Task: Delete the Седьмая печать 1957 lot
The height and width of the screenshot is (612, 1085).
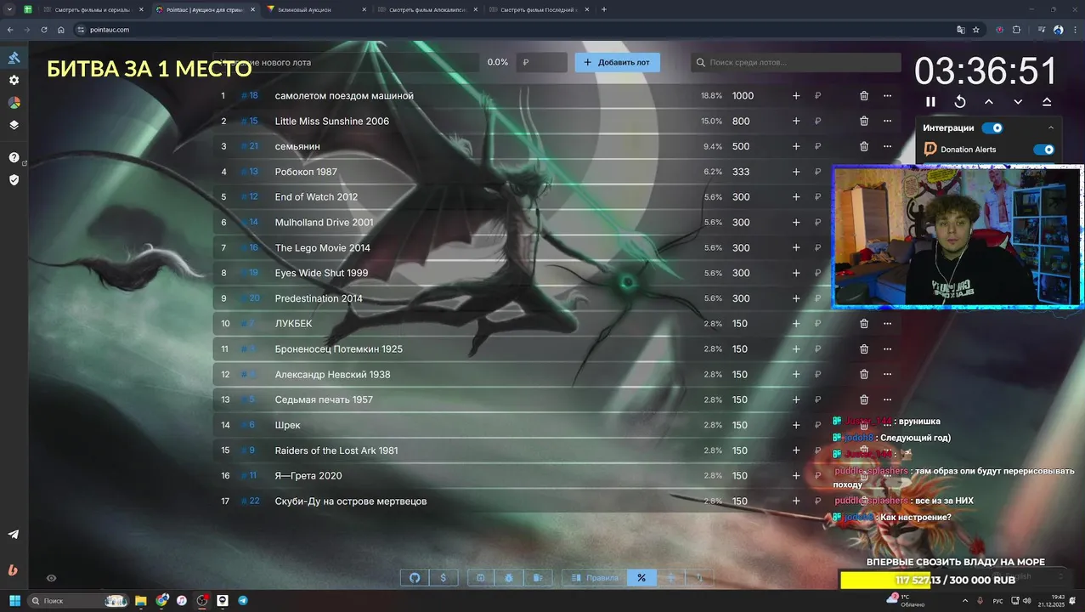Action: [864, 399]
